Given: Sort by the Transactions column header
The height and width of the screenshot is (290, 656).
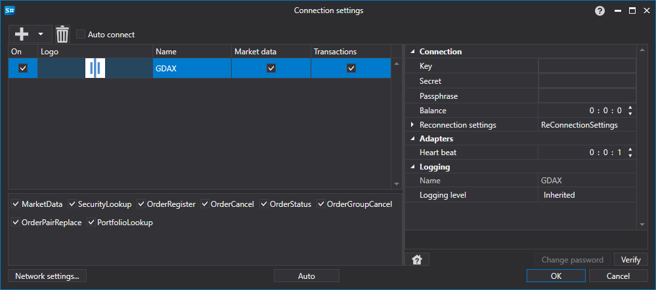Looking at the screenshot, I should tap(351, 52).
